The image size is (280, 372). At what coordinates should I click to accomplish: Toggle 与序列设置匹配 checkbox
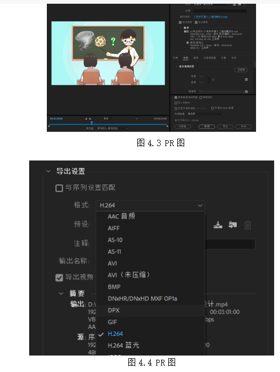pyautogui.click(x=59, y=188)
